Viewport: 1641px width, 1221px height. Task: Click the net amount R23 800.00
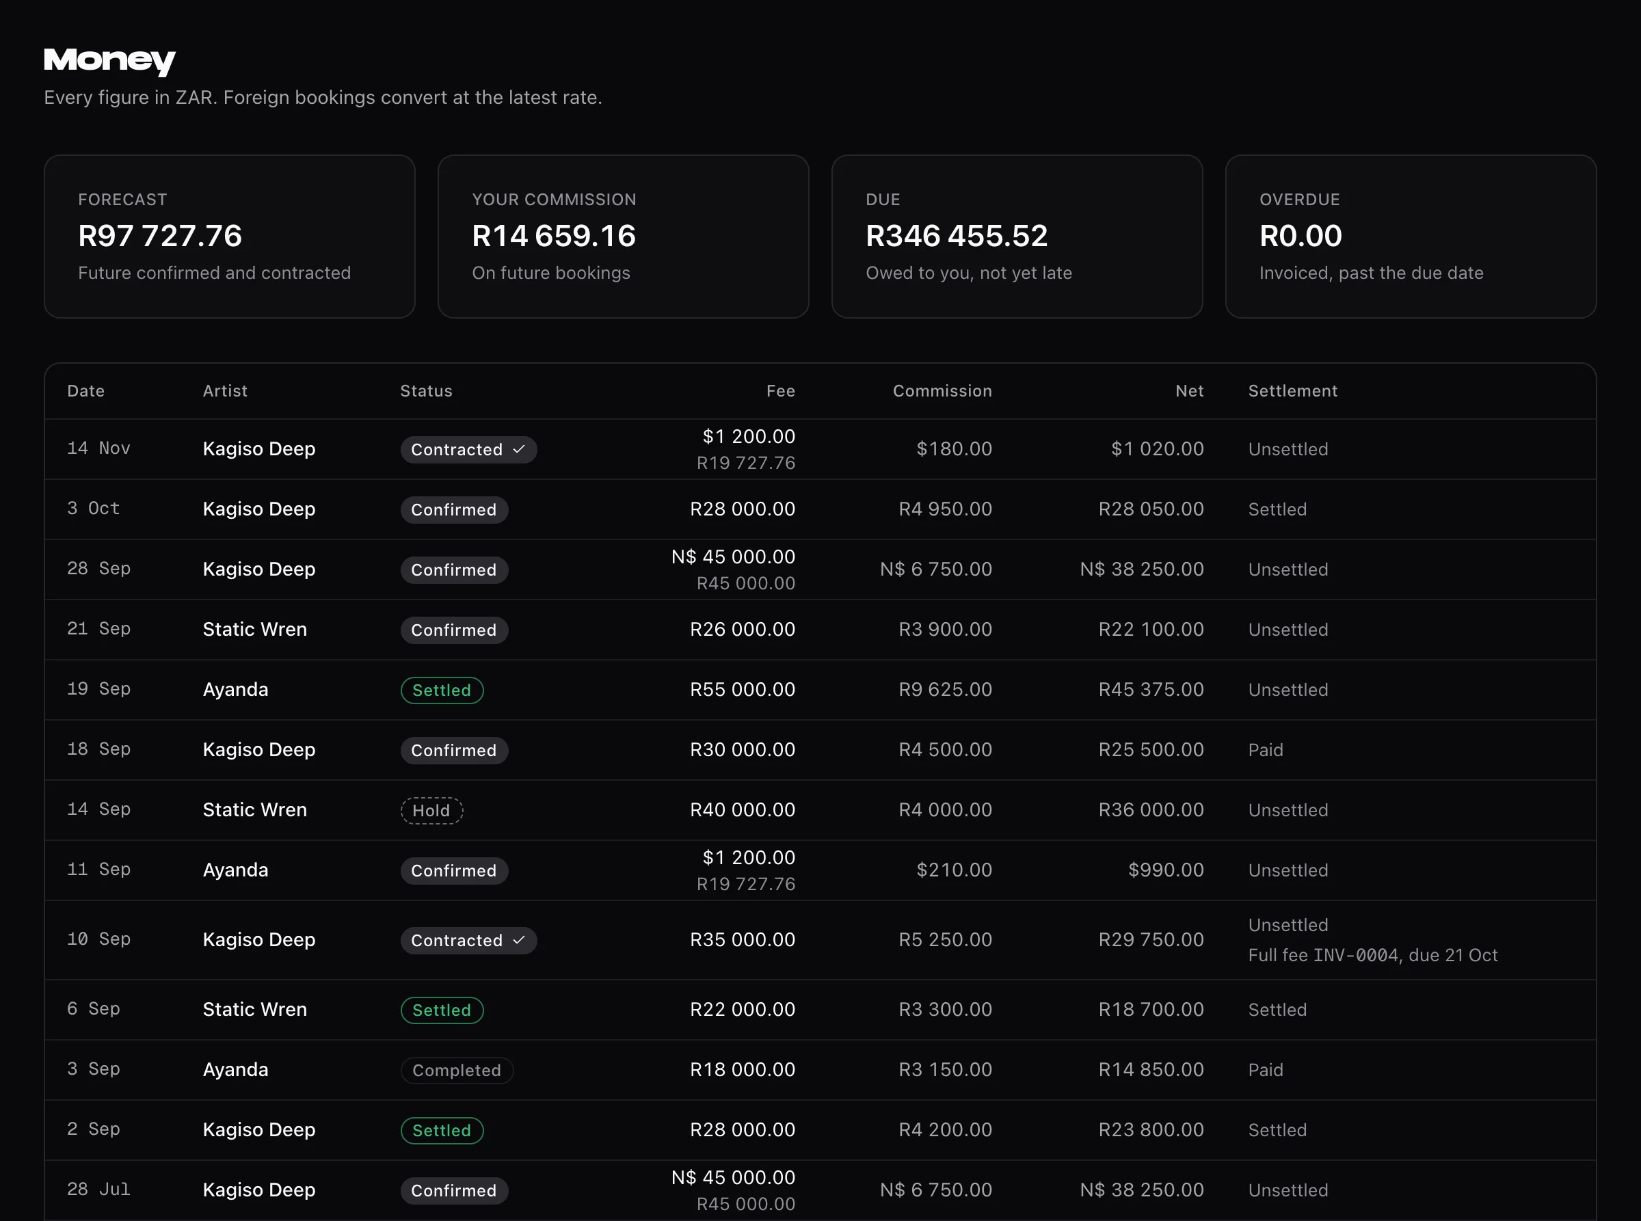(1151, 1130)
